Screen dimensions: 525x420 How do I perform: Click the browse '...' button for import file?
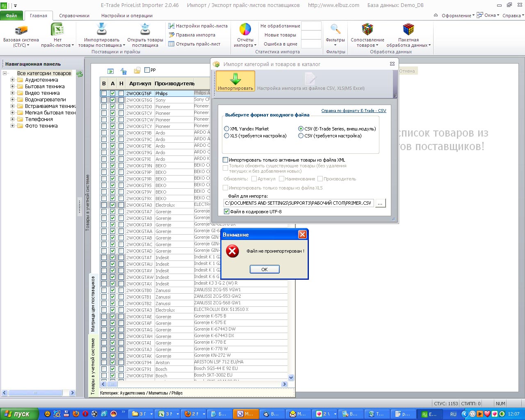click(380, 203)
